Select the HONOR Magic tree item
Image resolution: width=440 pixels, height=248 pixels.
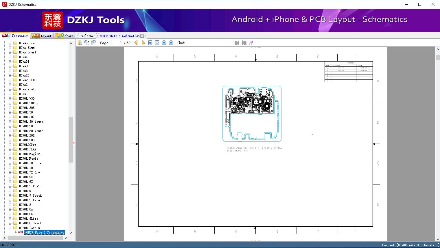tap(28, 159)
